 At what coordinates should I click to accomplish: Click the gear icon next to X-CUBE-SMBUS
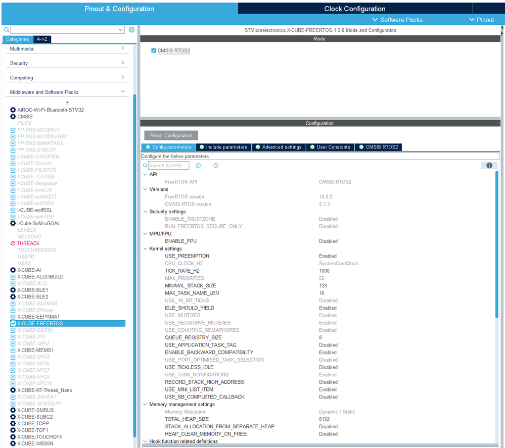13,410
